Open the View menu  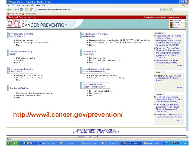18,5
